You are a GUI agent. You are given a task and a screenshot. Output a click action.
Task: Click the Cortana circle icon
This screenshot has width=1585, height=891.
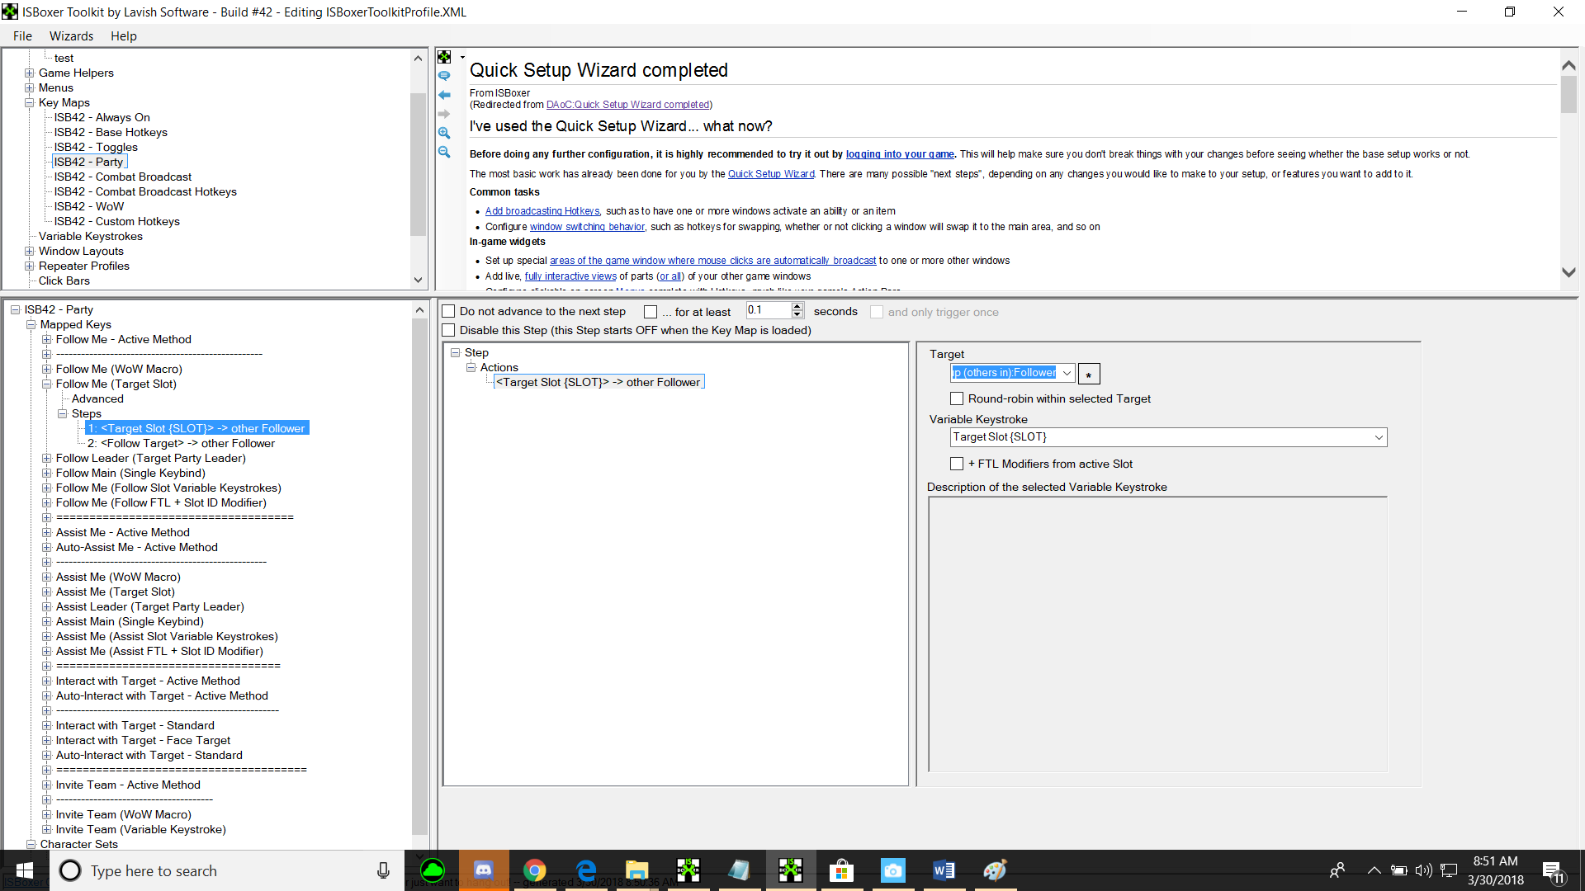point(70,870)
